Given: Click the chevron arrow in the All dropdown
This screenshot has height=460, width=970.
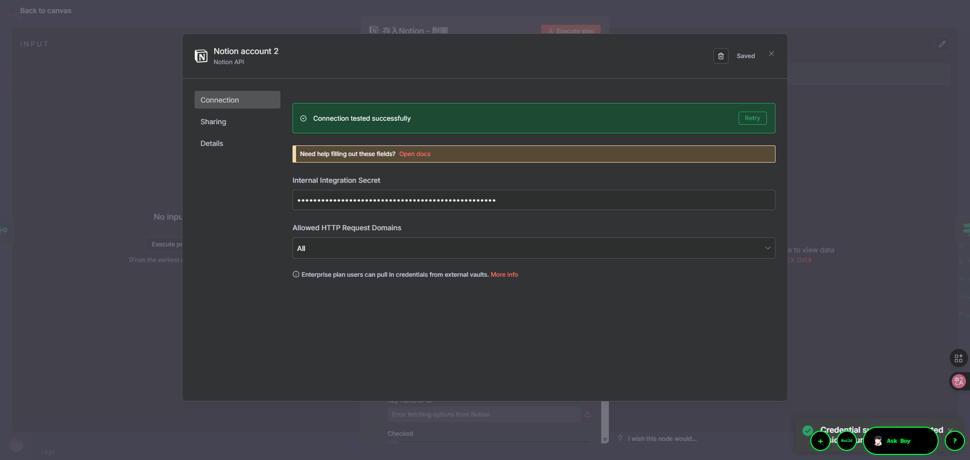Looking at the screenshot, I should coord(767,248).
